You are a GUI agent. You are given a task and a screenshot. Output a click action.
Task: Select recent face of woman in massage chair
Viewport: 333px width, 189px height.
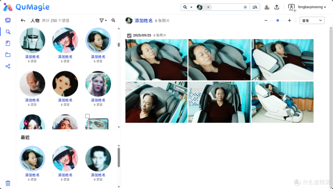[x=32, y=159]
